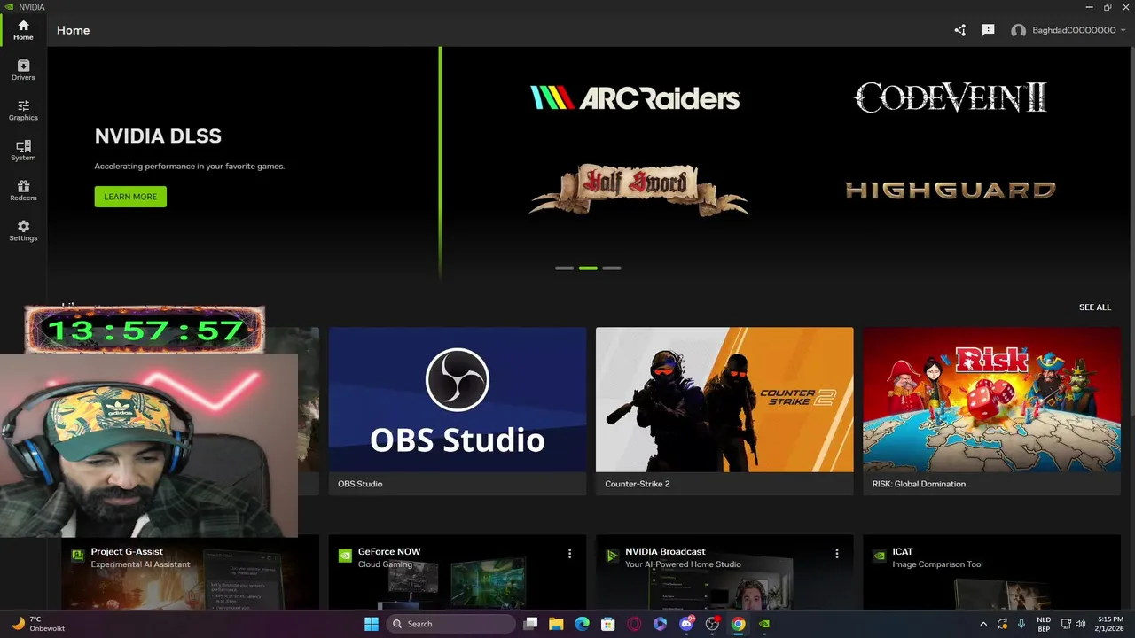Open the feedback notification icon
The height and width of the screenshot is (638, 1135).
[988, 30]
